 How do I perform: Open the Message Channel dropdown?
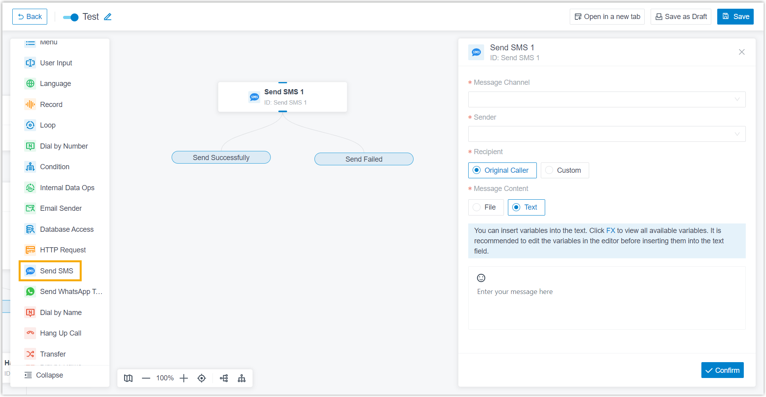click(607, 99)
